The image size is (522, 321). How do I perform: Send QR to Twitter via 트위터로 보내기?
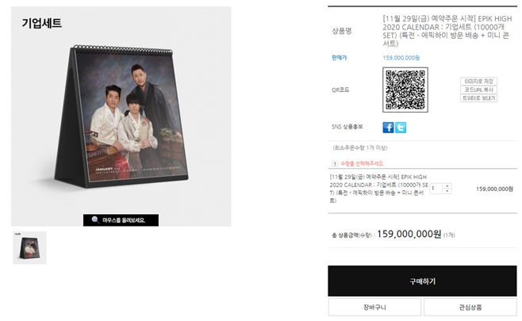tap(478, 98)
